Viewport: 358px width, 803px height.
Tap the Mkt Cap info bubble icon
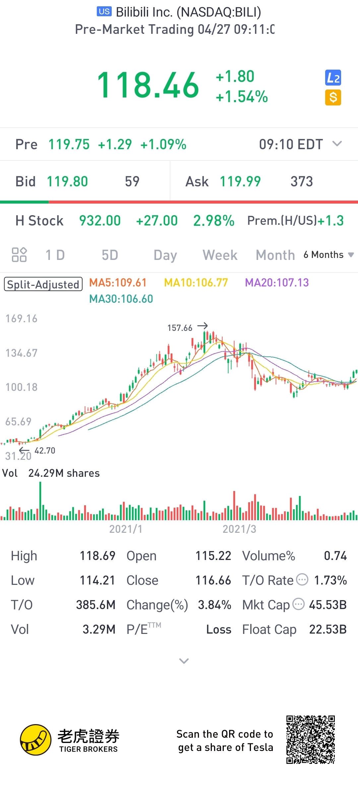coord(299,604)
